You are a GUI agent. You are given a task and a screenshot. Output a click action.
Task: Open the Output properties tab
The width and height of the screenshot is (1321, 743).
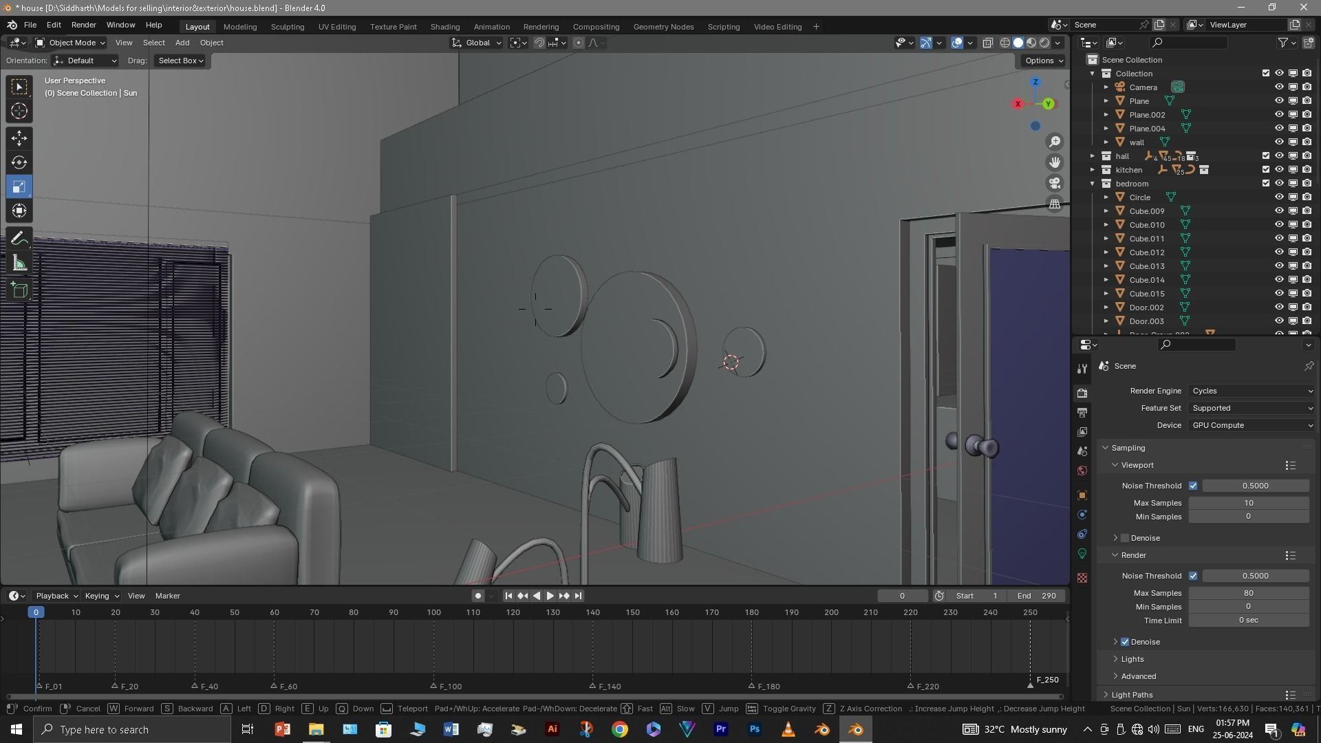coord(1082,412)
